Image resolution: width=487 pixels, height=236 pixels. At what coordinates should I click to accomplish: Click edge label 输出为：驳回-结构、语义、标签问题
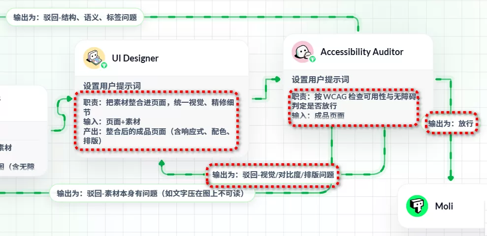[x=75, y=17]
